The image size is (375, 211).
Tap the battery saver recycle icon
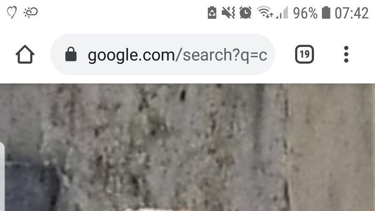(212, 13)
